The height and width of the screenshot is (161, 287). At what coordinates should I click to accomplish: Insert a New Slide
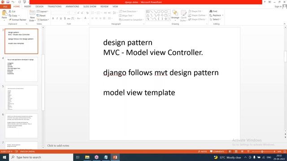(x=32, y=16)
